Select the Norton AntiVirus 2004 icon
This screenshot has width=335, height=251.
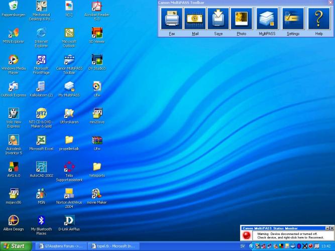69,194
